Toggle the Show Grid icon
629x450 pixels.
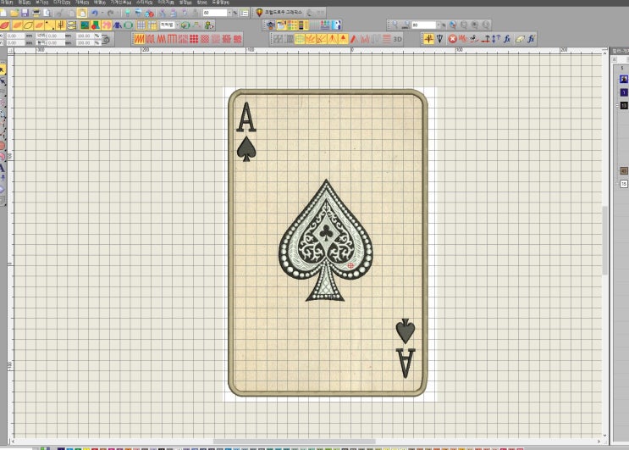141,25
